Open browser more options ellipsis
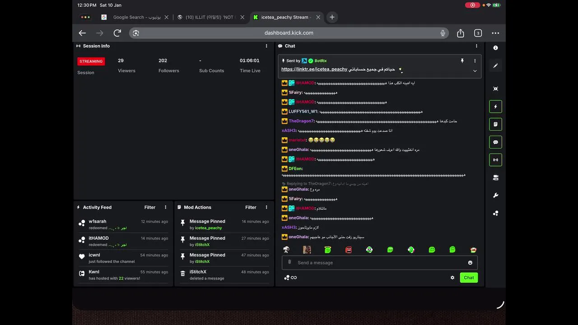 point(495,33)
